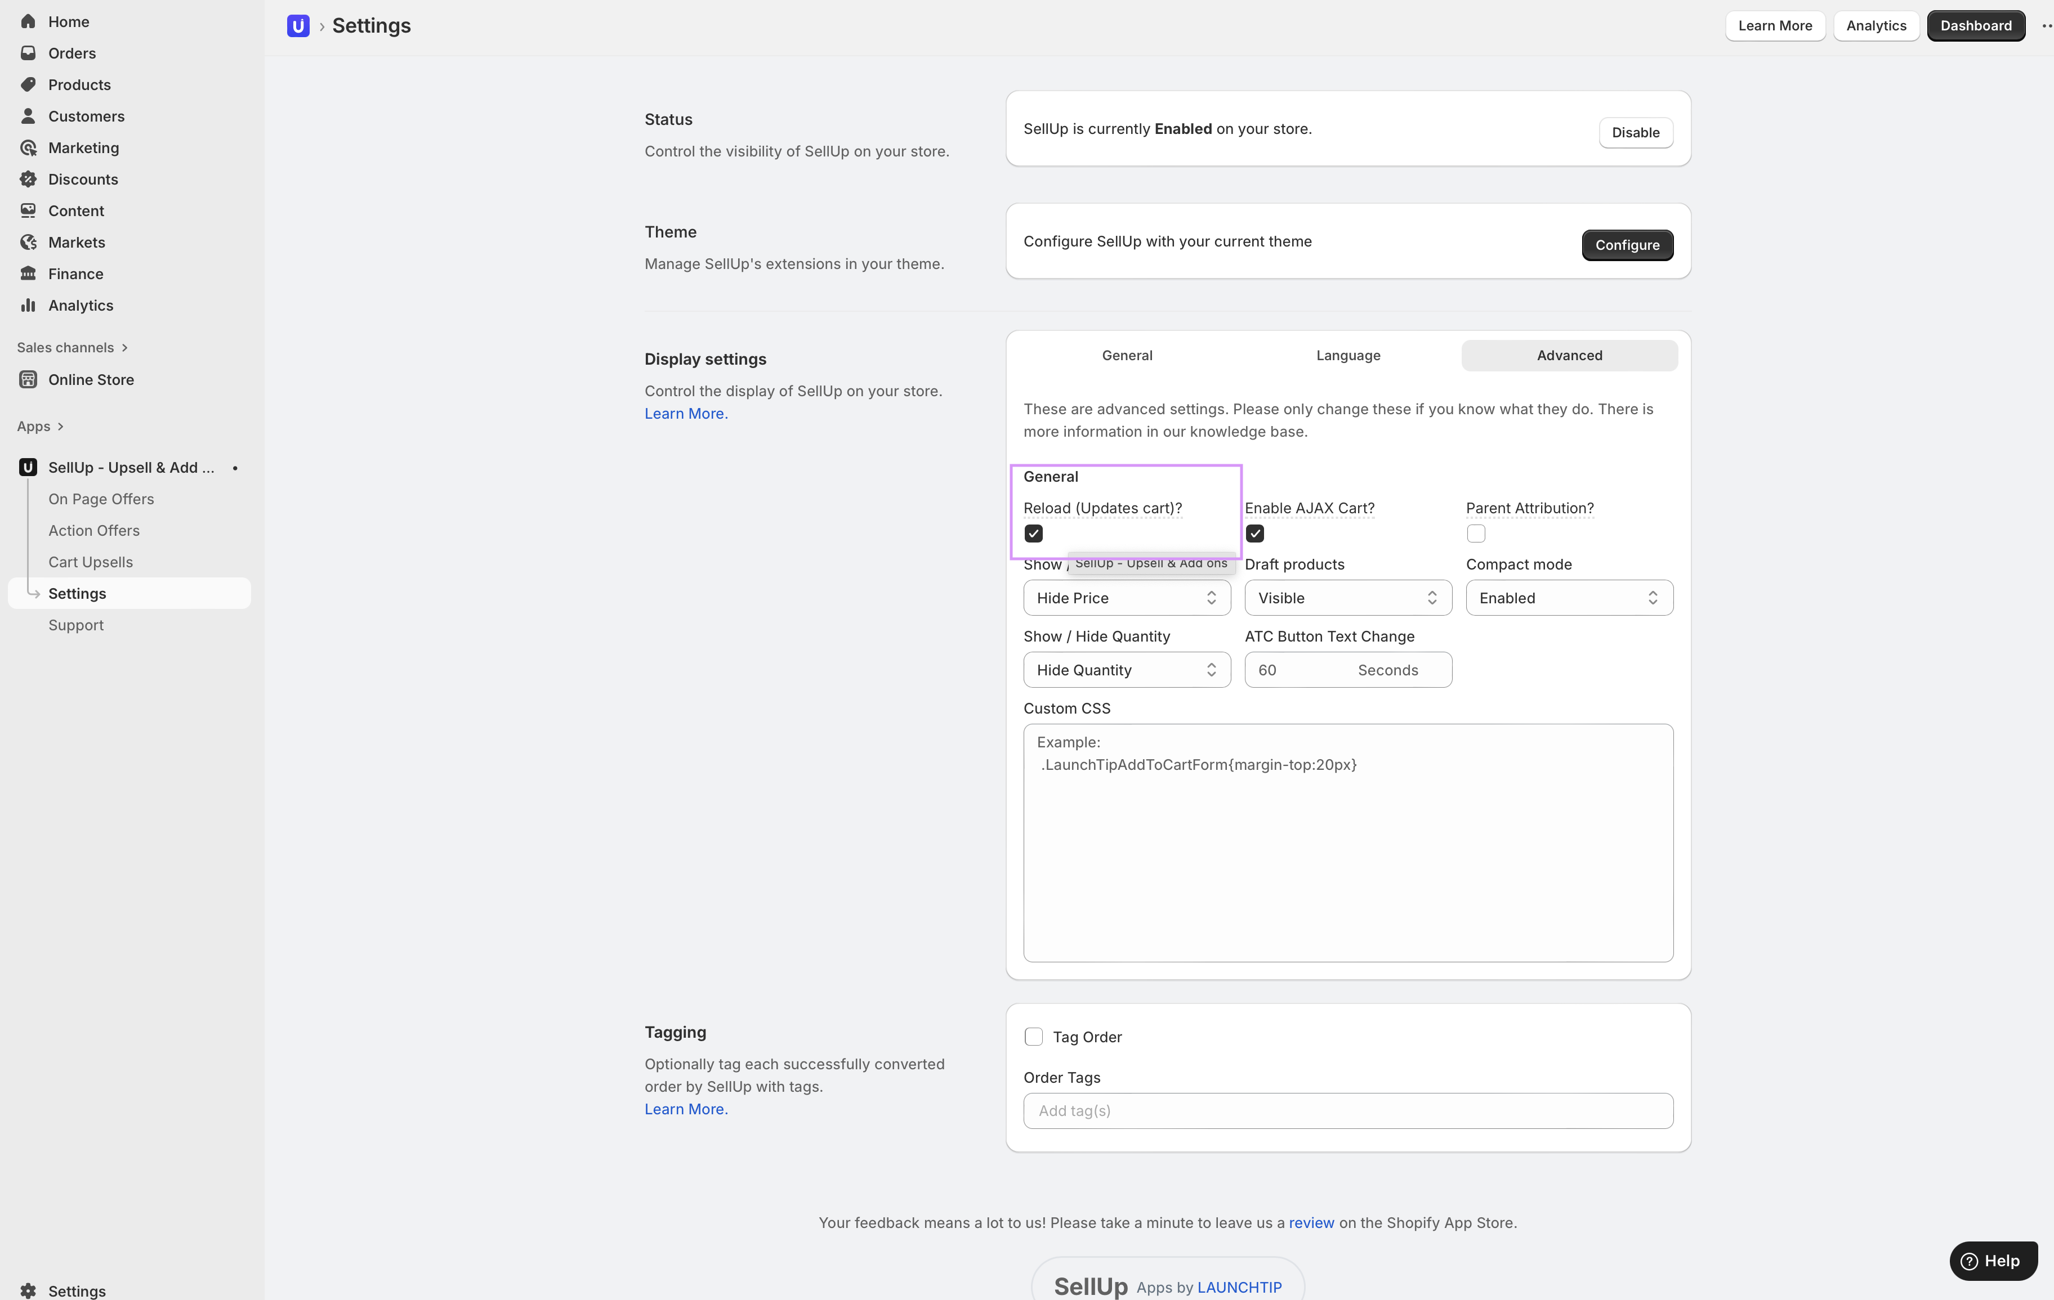Open Learn More link under Display settings

686,414
